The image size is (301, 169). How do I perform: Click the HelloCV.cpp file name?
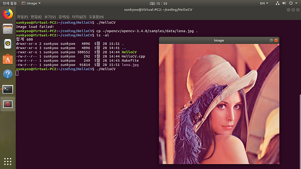133,56
